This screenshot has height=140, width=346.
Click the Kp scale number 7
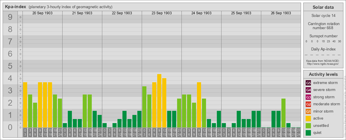pos(10,41)
